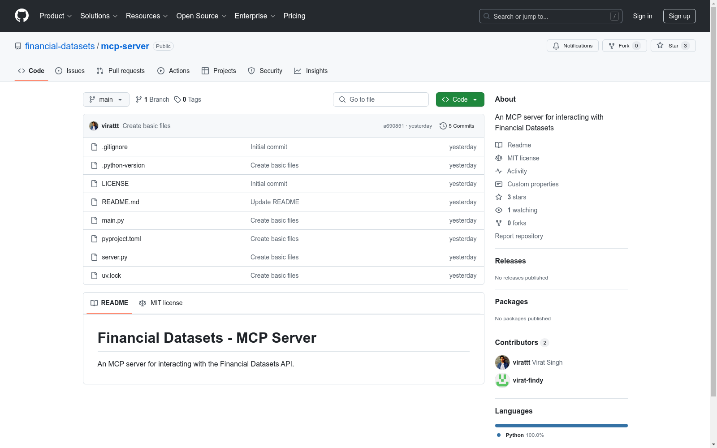Image resolution: width=717 pixels, height=448 pixels.
Task: Click the branch icon beside 1 Branch
Action: 139,99
